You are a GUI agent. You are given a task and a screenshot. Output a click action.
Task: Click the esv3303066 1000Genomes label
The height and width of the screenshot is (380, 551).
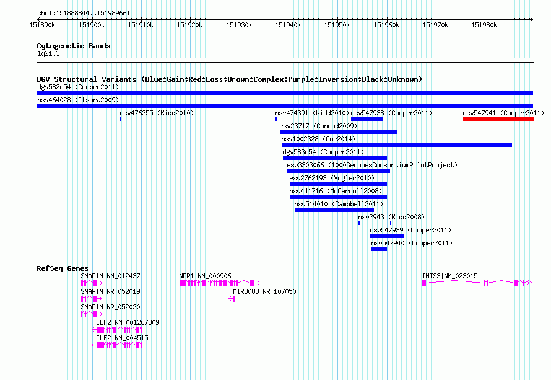372,165
